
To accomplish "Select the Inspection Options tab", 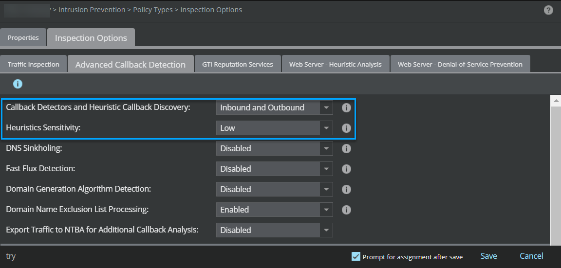I will pyautogui.click(x=91, y=38).
